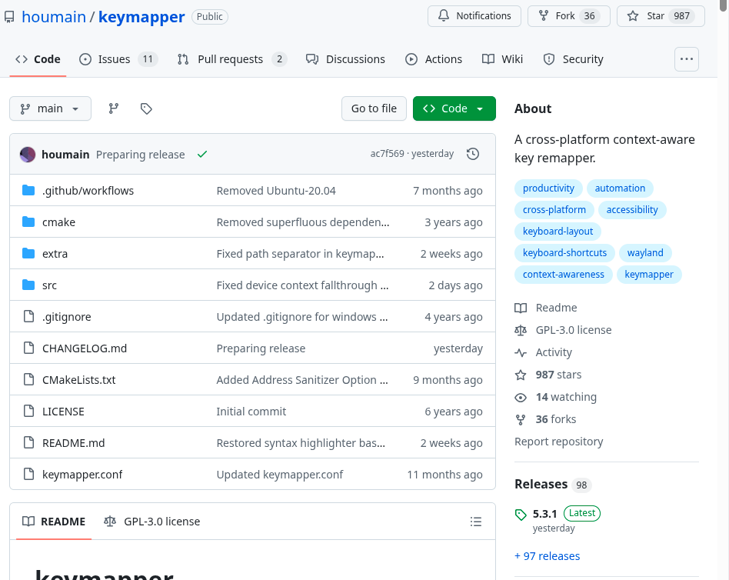This screenshot has width=729, height=580.
Task: Open README outline list icon
Action: pyautogui.click(x=476, y=522)
